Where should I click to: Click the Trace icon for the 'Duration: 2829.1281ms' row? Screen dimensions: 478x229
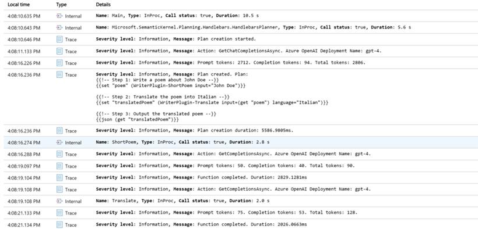point(59,178)
